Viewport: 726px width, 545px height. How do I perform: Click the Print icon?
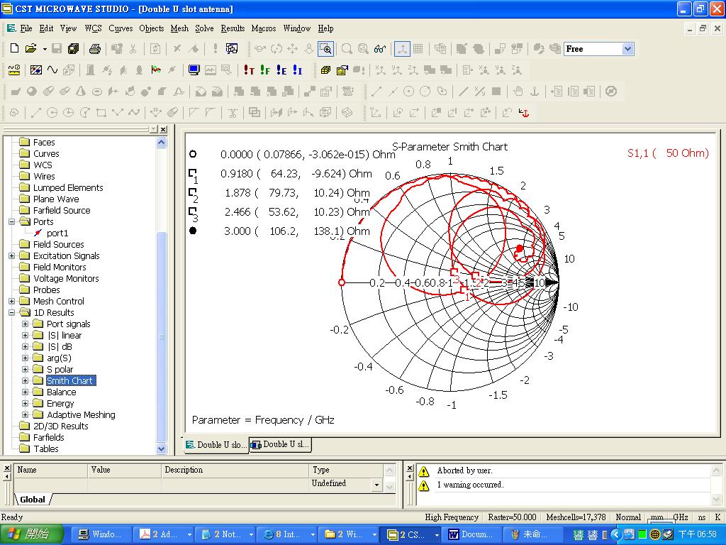95,48
